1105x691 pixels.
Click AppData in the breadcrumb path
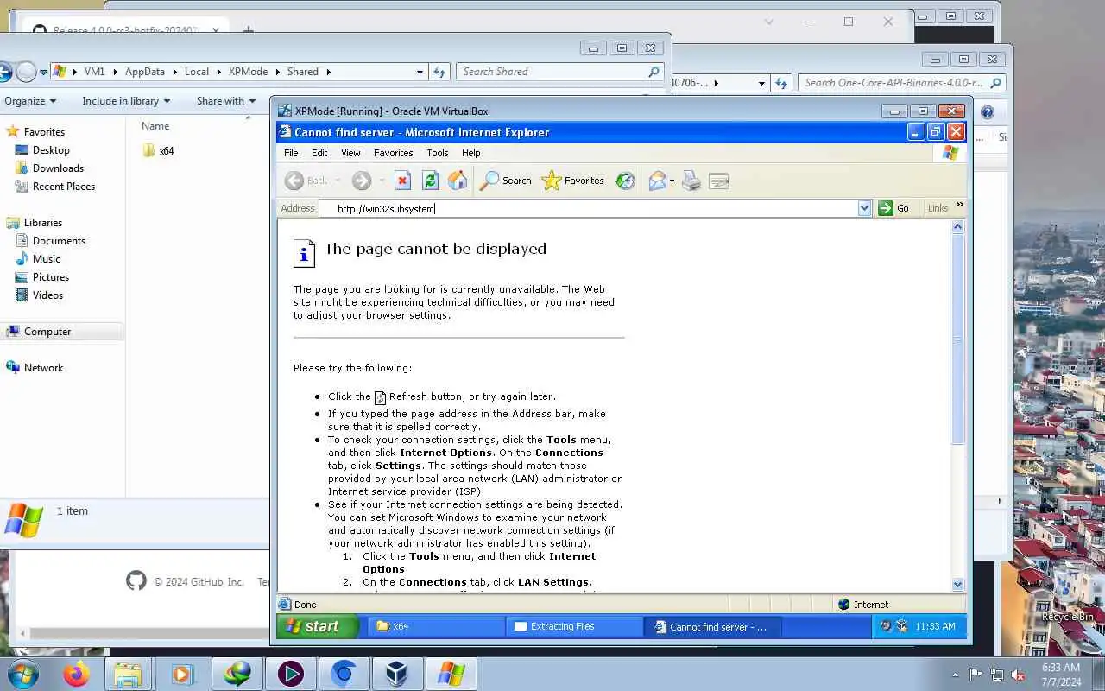pos(145,72)
